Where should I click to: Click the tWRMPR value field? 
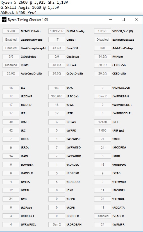click(x=103, y=224)
